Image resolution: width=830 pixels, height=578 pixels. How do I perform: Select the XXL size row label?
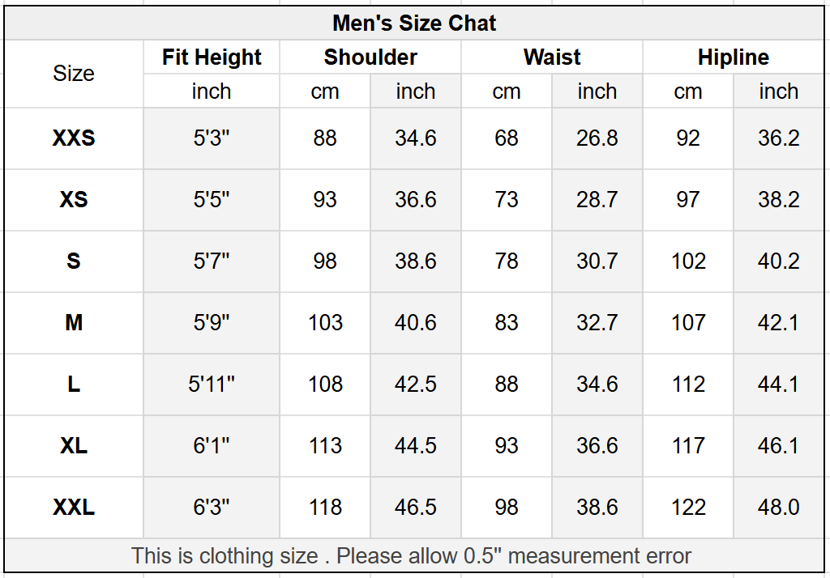(74, 507)
